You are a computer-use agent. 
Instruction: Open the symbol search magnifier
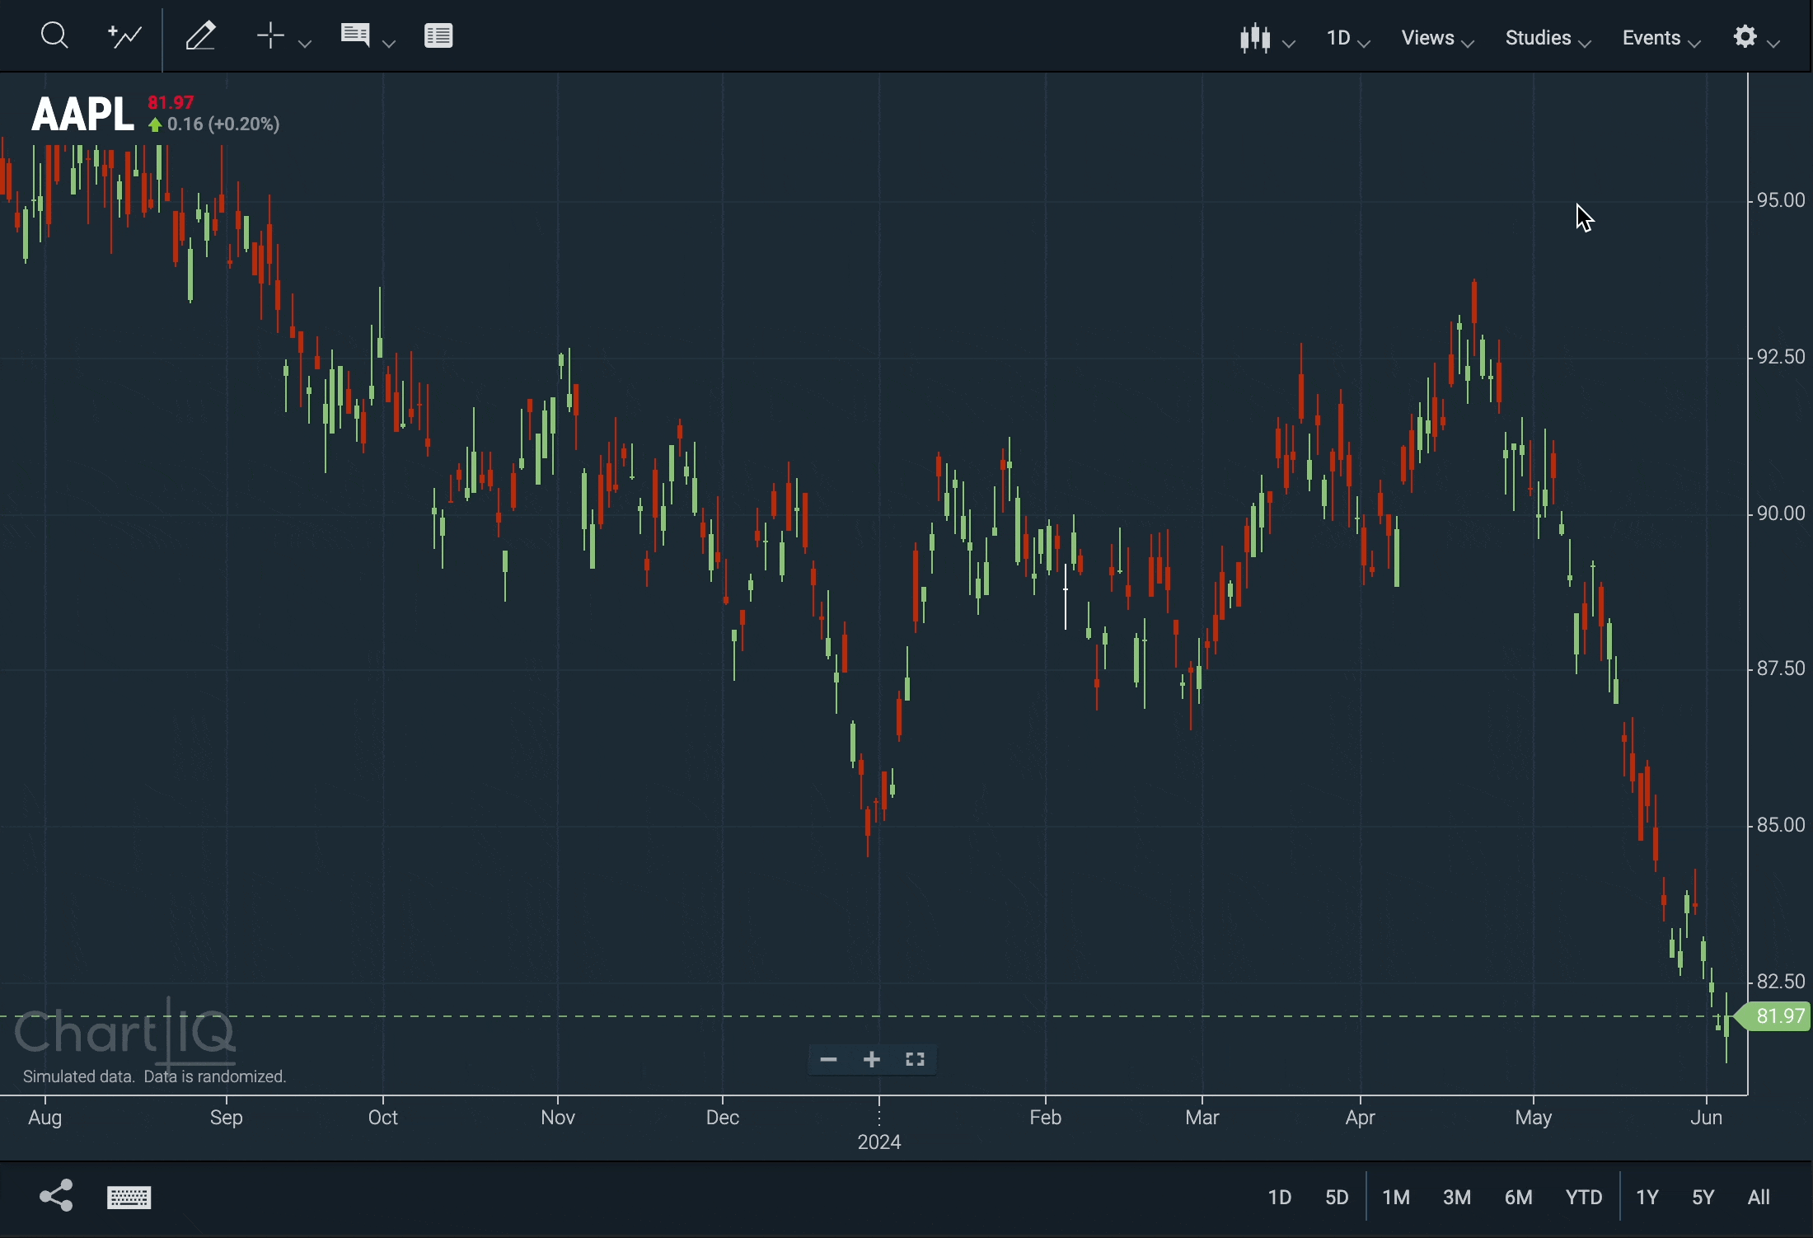click(x=54, y=35)
